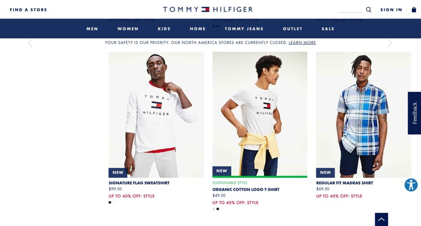The height and width of the screenshot is (226, 421).
Task: Open the Sale menu
Action: coord(328,29)
